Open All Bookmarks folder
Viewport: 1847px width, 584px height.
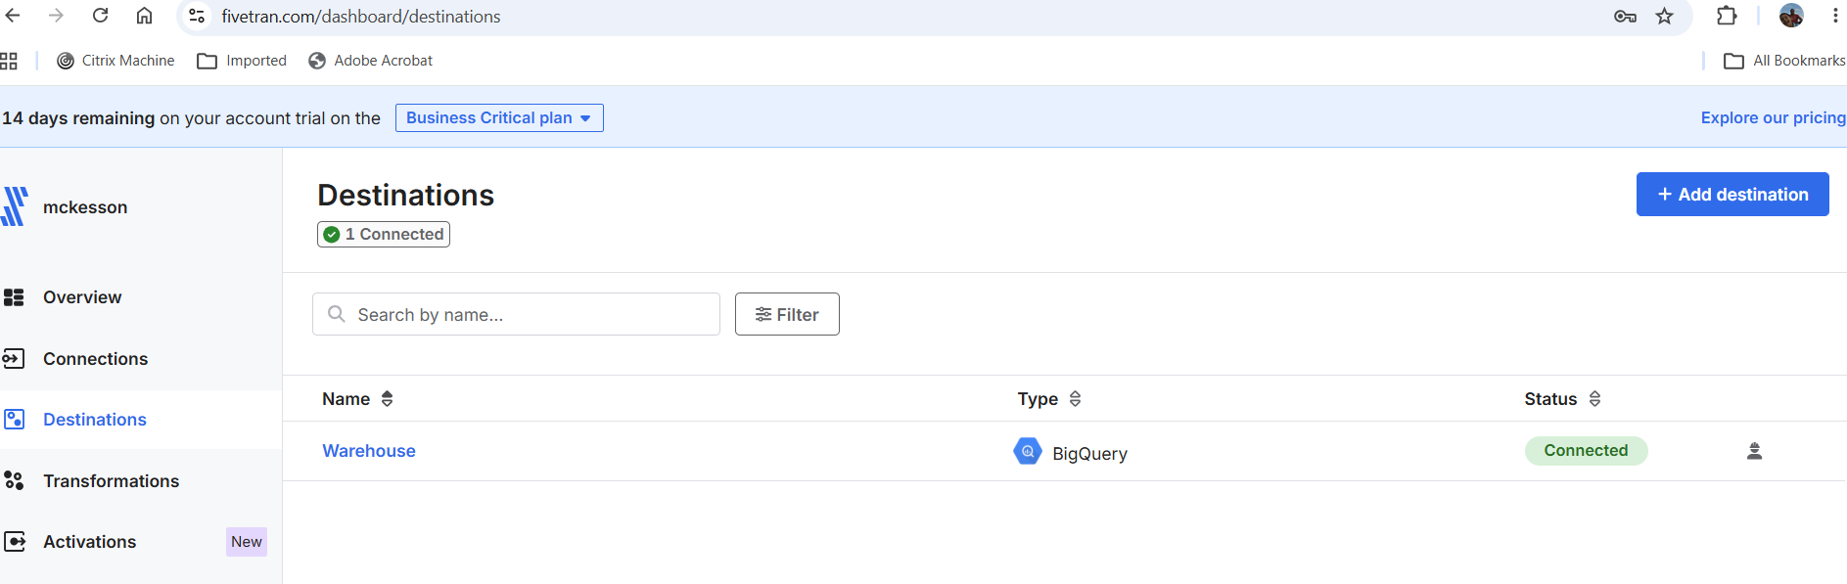point(1784,61)
